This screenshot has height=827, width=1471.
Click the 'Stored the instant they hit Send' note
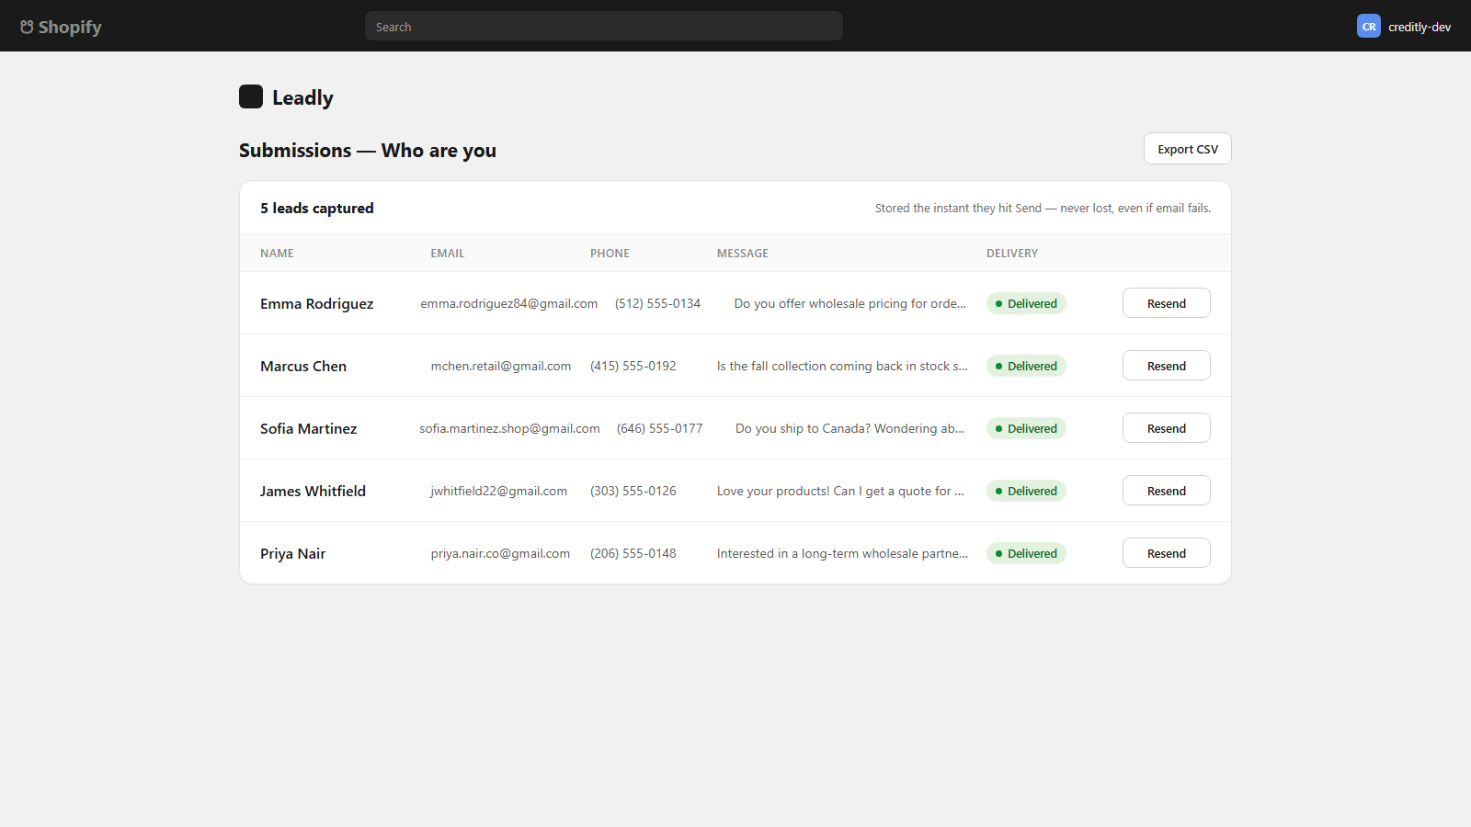point(1043,209)
